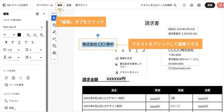Open the horizontal scale 100 dropdown
The height and width of the screenshot is (112, 224).
click(13, 57)
